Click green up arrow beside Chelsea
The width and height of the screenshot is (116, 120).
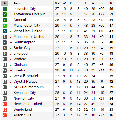point(10,65)
